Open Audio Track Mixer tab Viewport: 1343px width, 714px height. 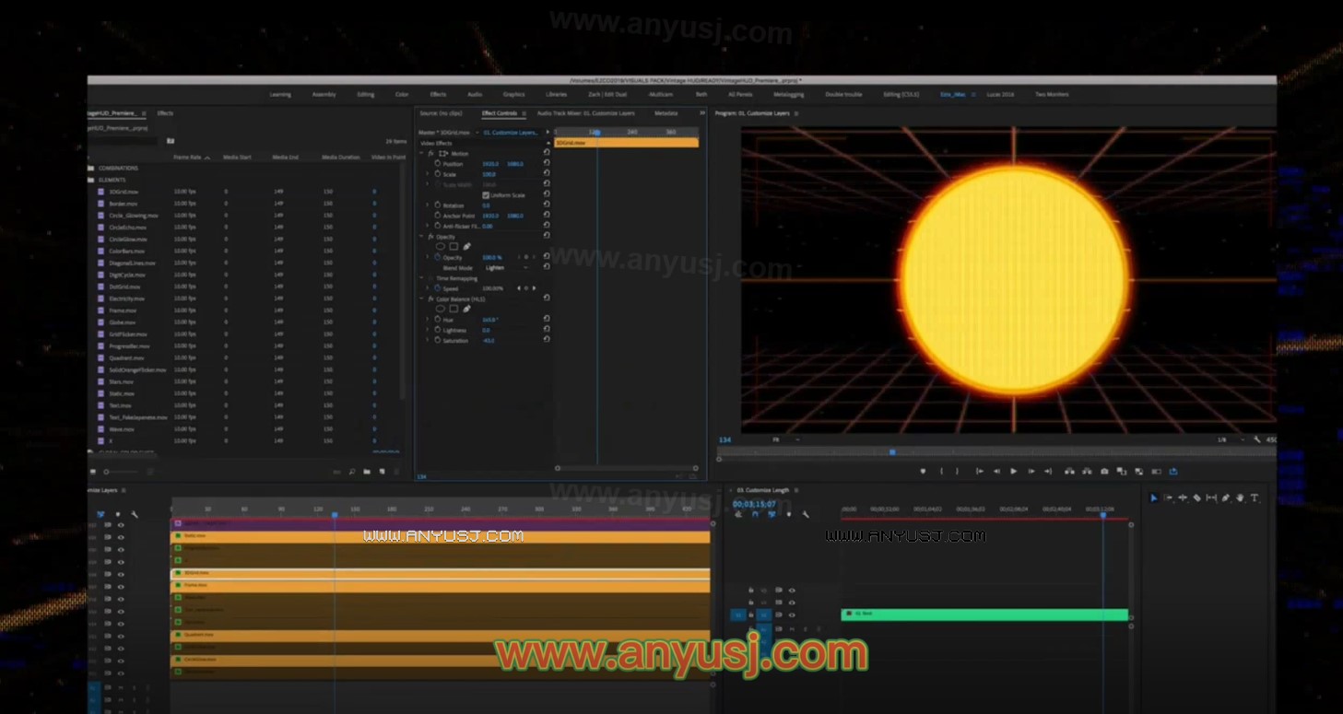[x=586, y=113]
